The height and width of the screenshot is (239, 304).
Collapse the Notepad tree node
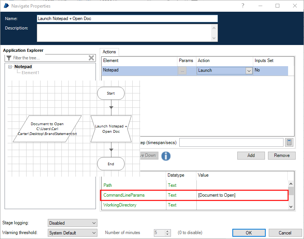(10, 67)
